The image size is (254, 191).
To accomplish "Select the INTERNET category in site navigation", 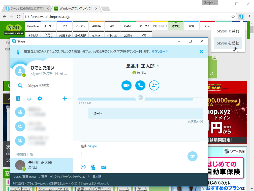I will click(x=160, y=26).
